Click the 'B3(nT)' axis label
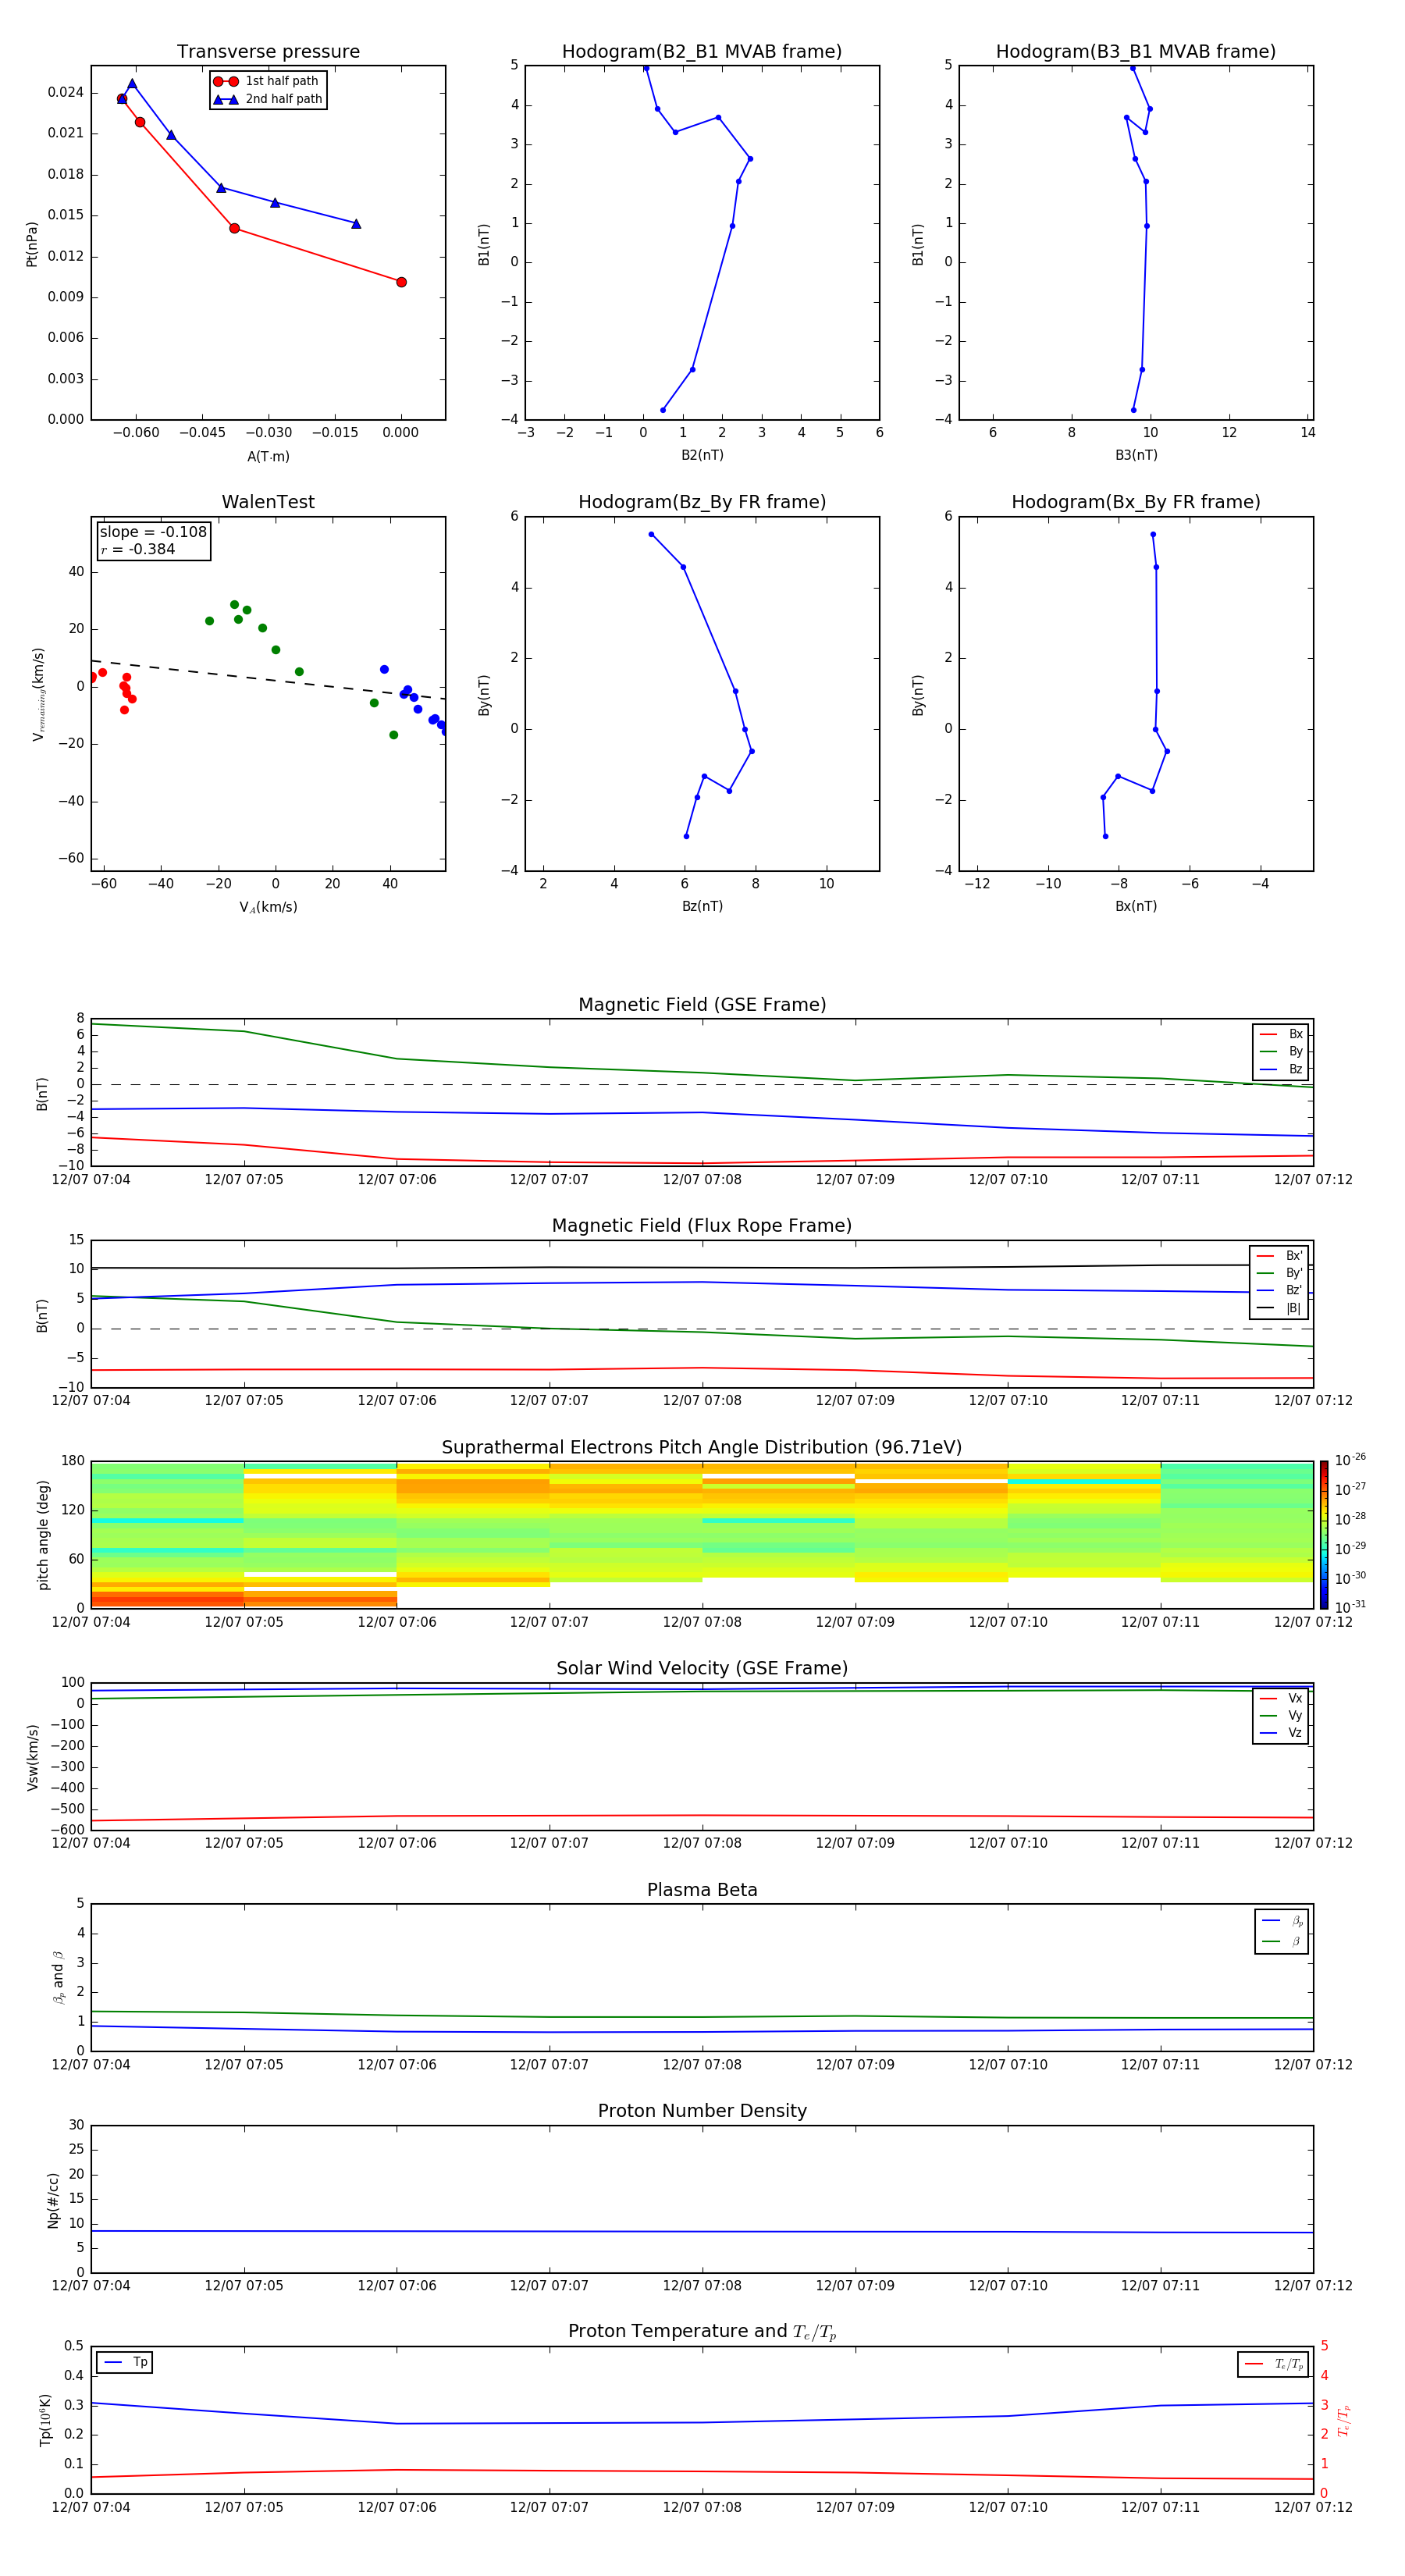Image resolution: width=1405 pixels, height=2576 pixels. point(1136,455)
